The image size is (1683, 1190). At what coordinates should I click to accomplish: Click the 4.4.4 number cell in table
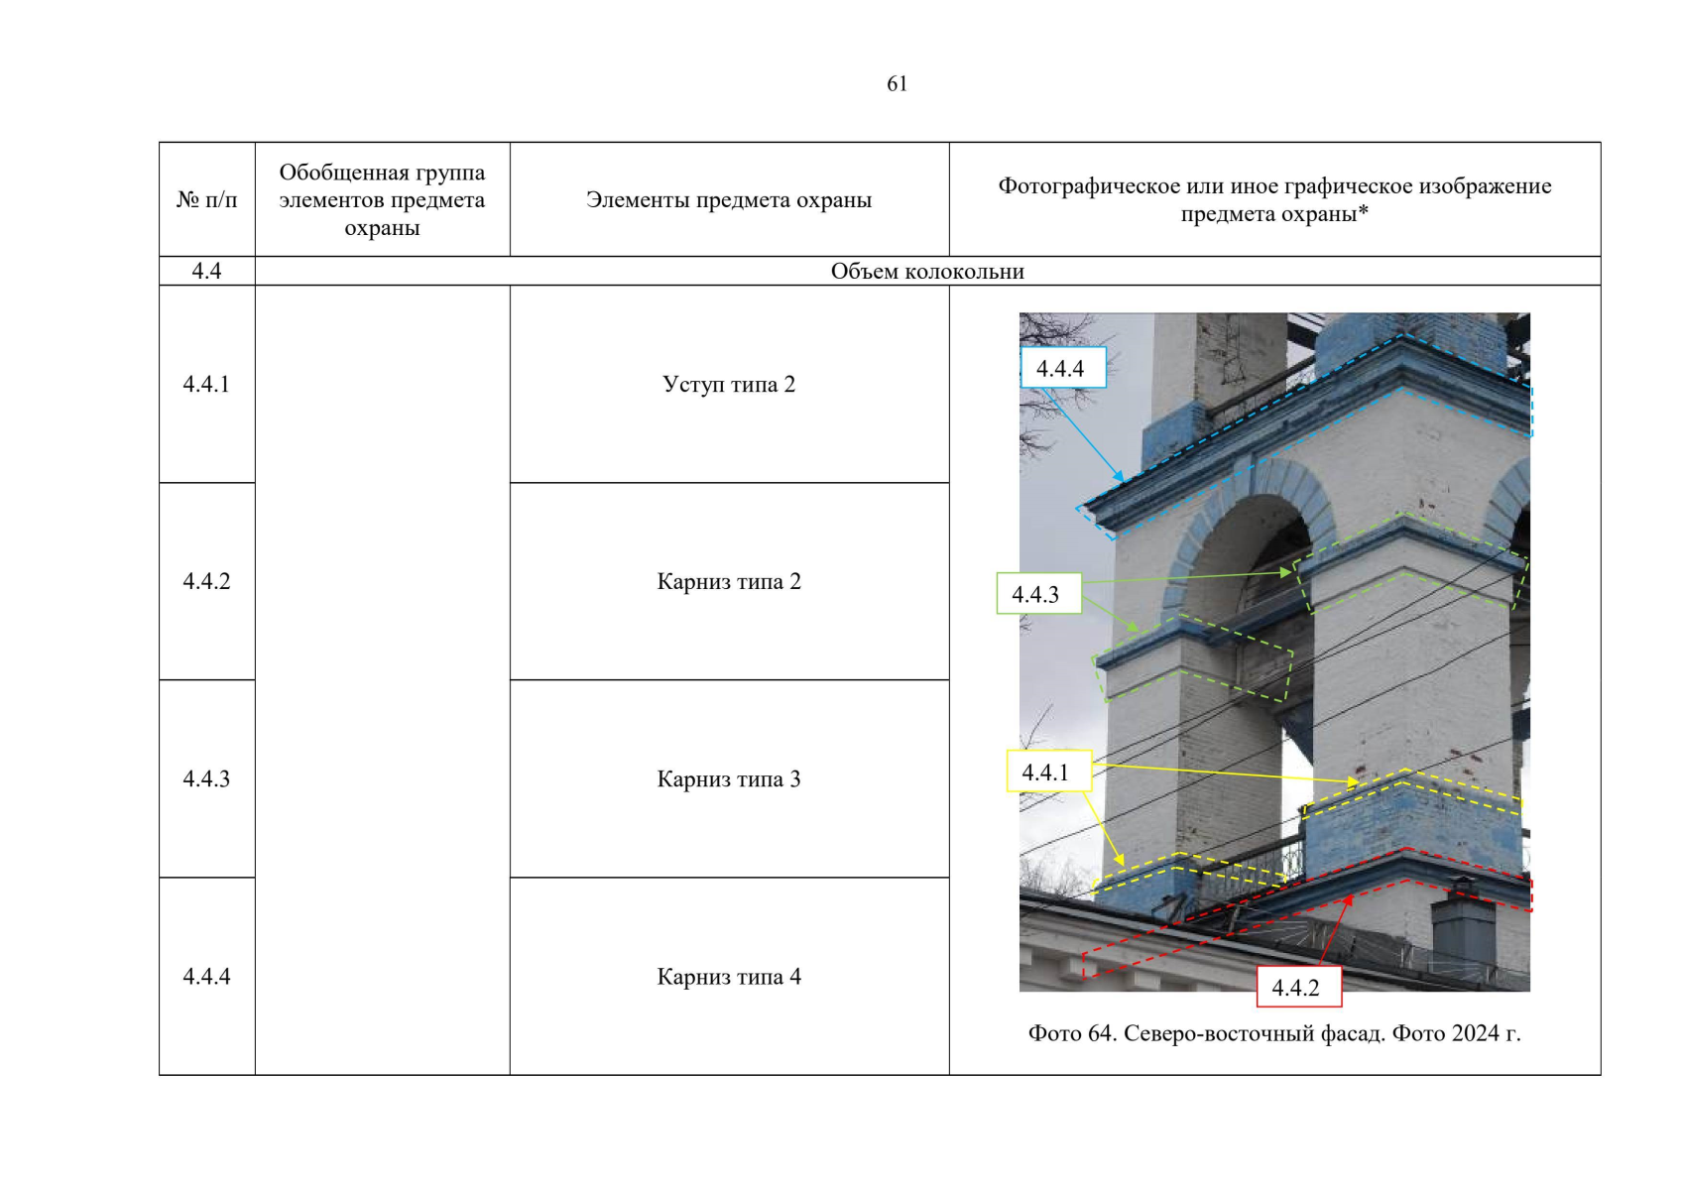pyautogui.click(x=206, y=977)
